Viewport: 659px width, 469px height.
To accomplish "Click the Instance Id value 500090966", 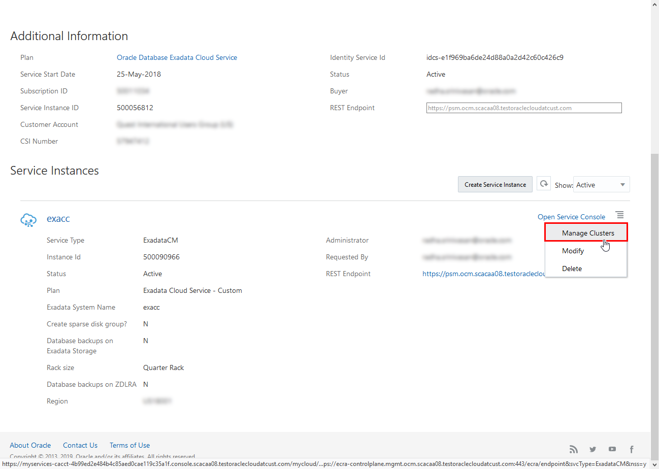I will coord(161,257).
